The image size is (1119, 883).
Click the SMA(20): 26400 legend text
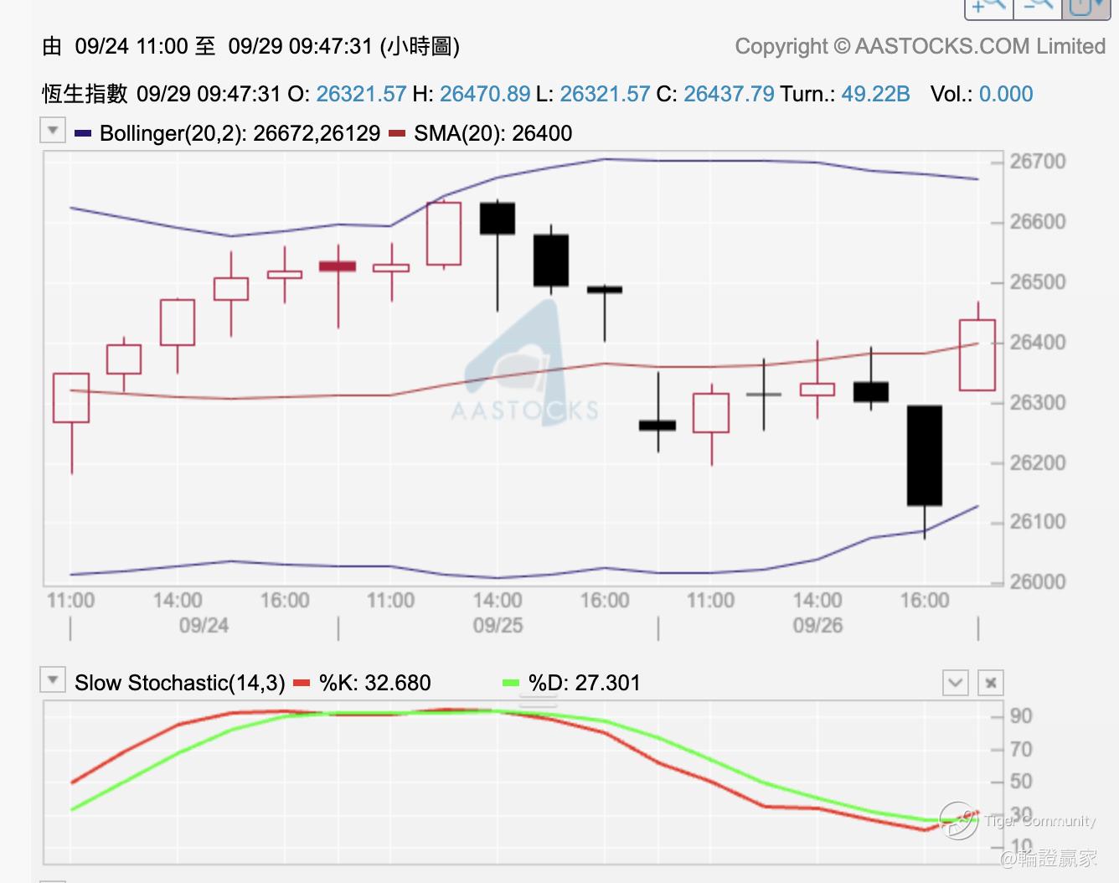point(493,133)
